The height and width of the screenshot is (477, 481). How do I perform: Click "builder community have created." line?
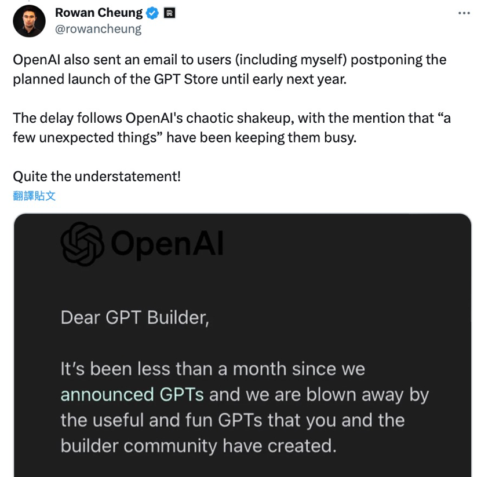(x=198, y=446)
